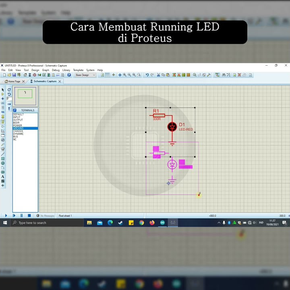Click the Undo arrow icon
This screenshot has width=290, height=290.
coord(147,75)
